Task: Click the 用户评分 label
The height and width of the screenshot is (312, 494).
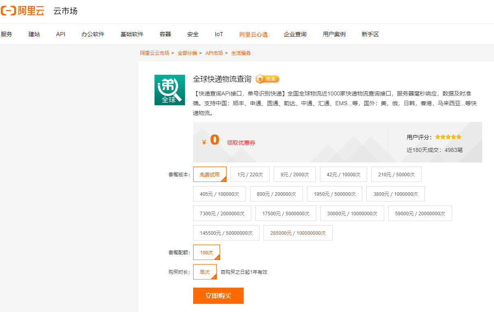Action: click(419, 137)
